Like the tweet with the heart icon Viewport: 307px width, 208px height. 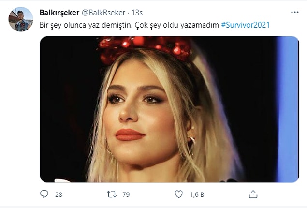click(178, 194)
